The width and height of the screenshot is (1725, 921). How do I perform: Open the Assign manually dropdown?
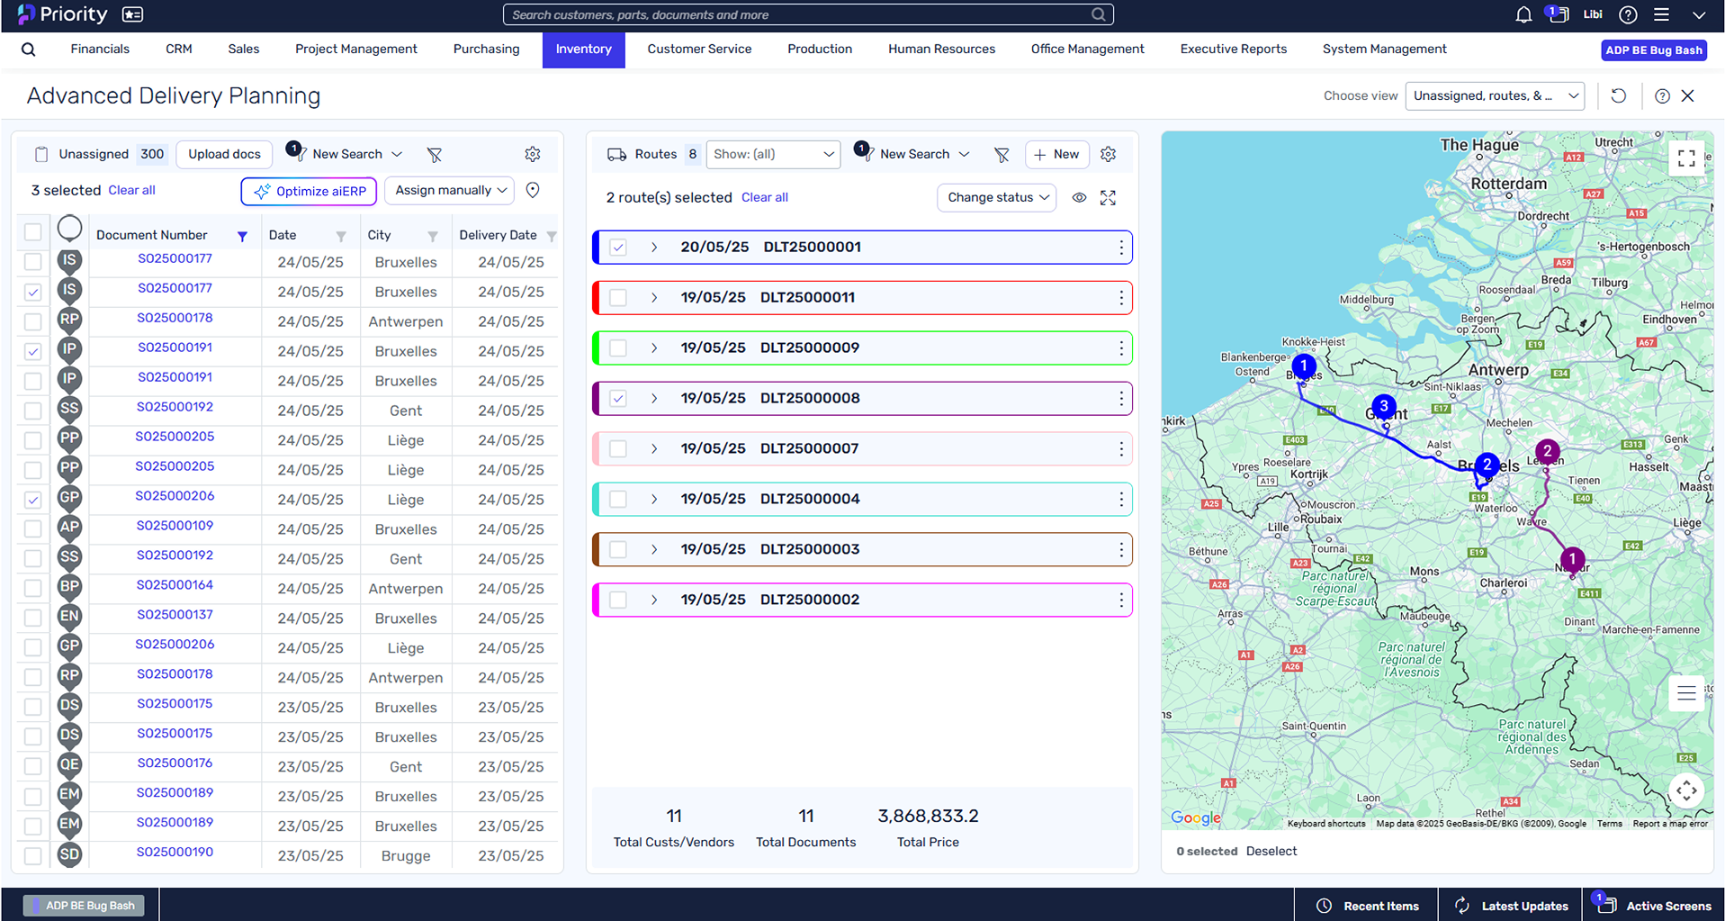449,191
